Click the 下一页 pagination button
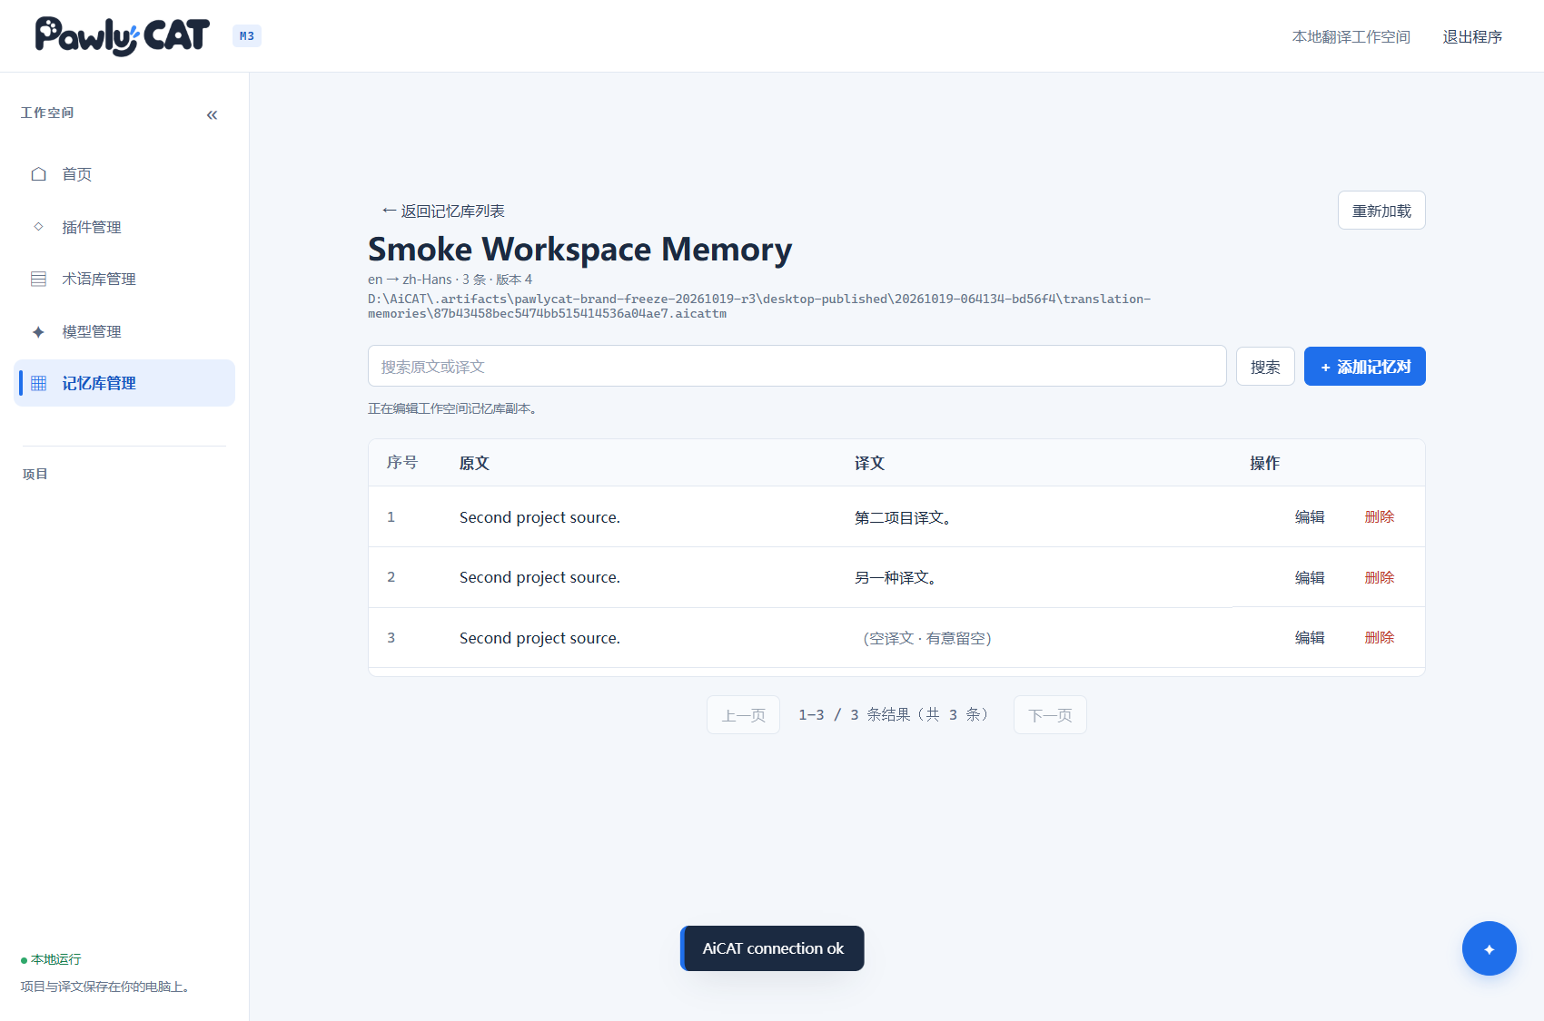 click(x=1050, y=715)
